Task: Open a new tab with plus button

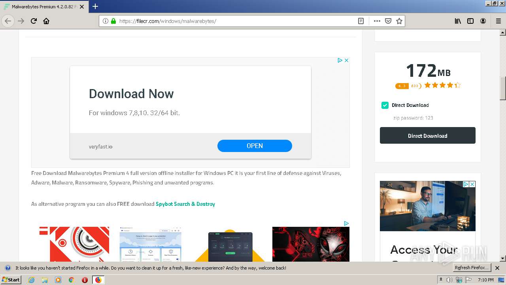Action: coord(95,6)
